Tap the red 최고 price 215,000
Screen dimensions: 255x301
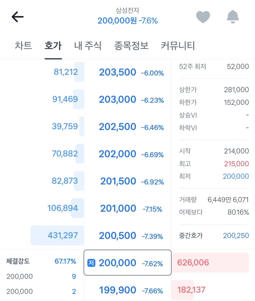coord(235,164)
